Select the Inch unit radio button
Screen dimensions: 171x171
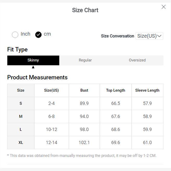(x=15, y=34)
